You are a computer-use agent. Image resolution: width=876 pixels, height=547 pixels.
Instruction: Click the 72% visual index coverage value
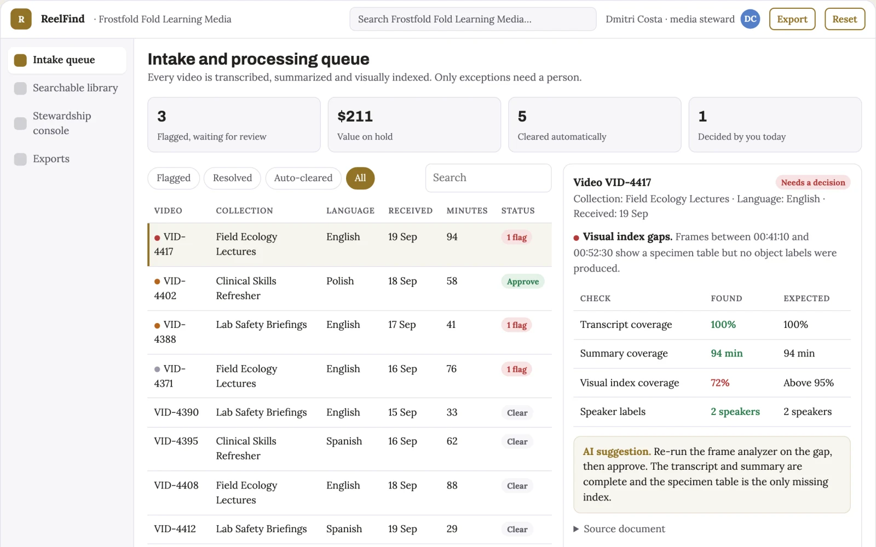(x=720, y=383)
